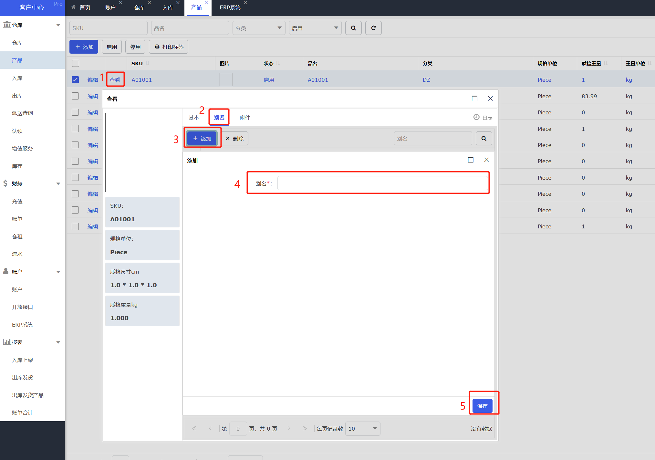Close the 仓库 tab
The image size is (655, 460).
coord(149,3)
